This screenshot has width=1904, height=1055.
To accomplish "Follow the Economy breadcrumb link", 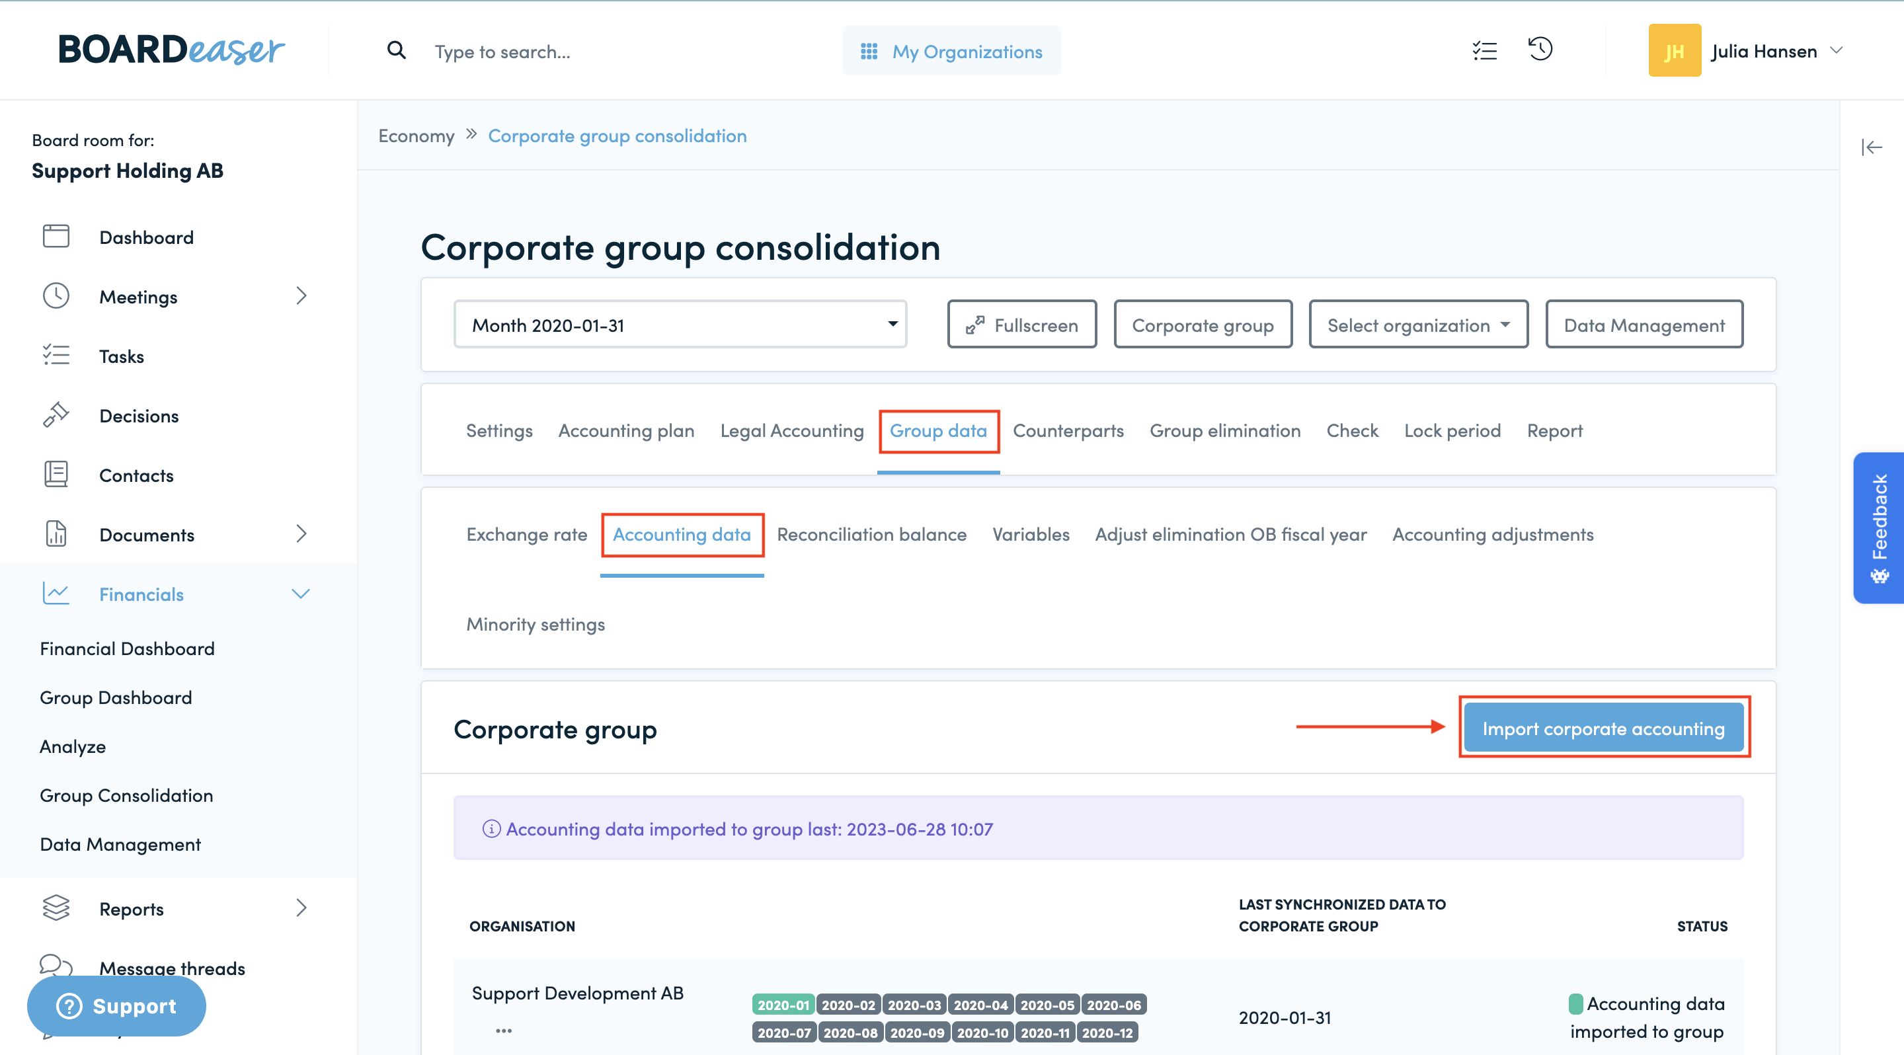I will tap(416, 136).
